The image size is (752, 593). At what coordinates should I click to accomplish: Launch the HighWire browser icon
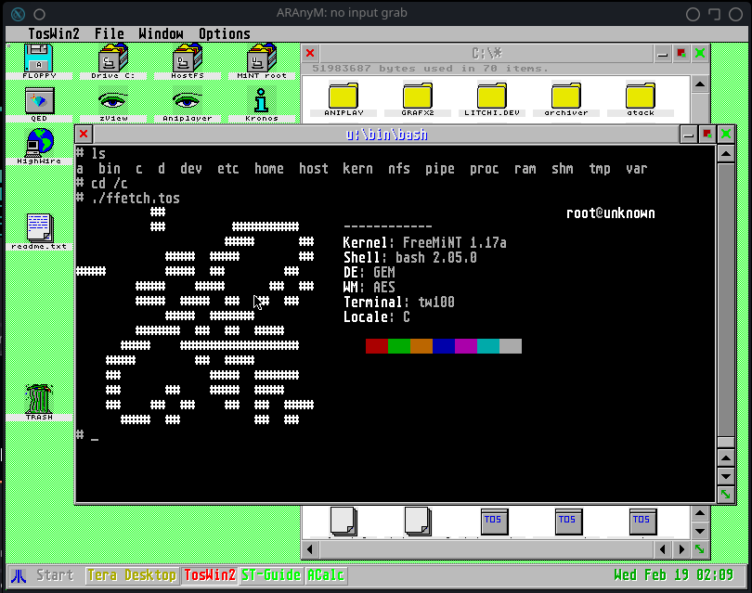tap(39, 147)
